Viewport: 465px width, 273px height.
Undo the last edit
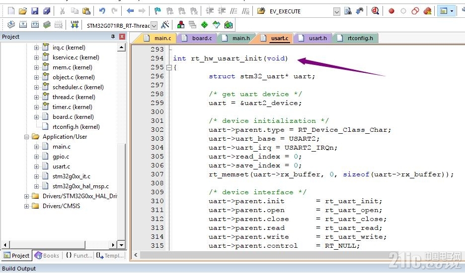(102, 11)
